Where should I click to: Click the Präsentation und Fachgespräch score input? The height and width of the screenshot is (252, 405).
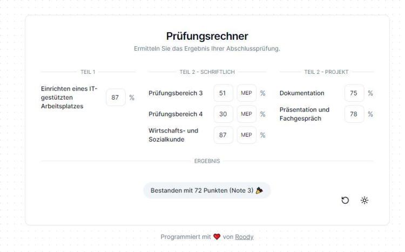point(354,114)
